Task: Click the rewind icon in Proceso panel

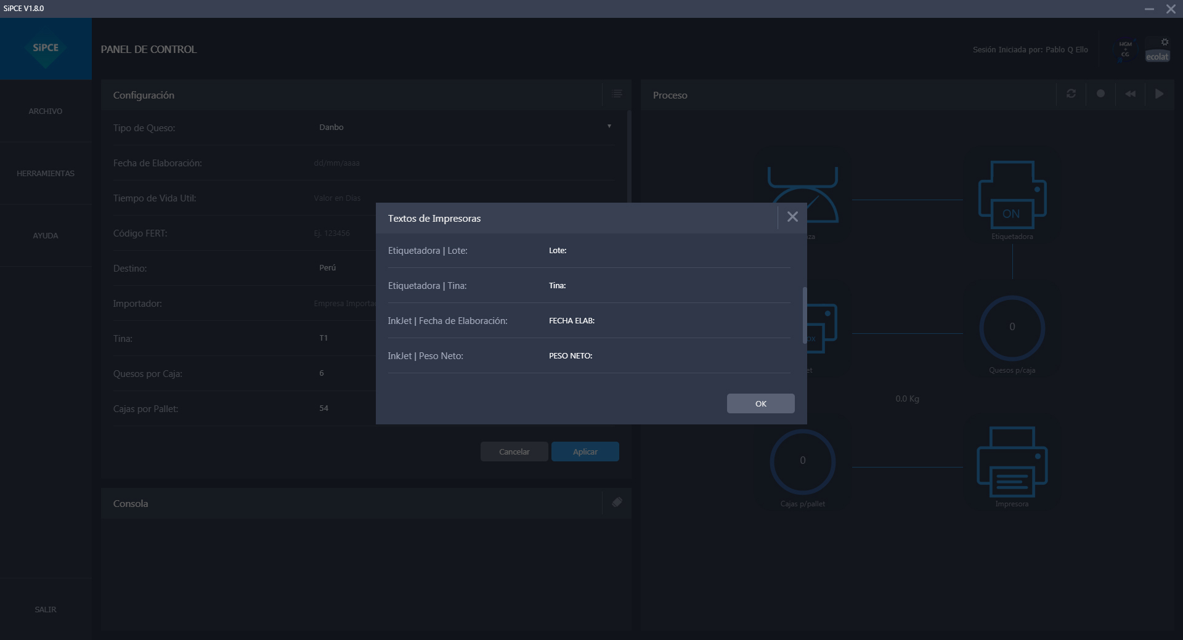Action: coord(1130,94)
